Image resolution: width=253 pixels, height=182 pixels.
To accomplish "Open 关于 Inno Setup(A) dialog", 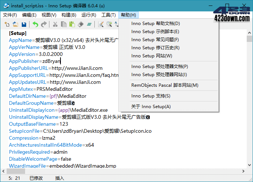I will [x=169, y=107].
